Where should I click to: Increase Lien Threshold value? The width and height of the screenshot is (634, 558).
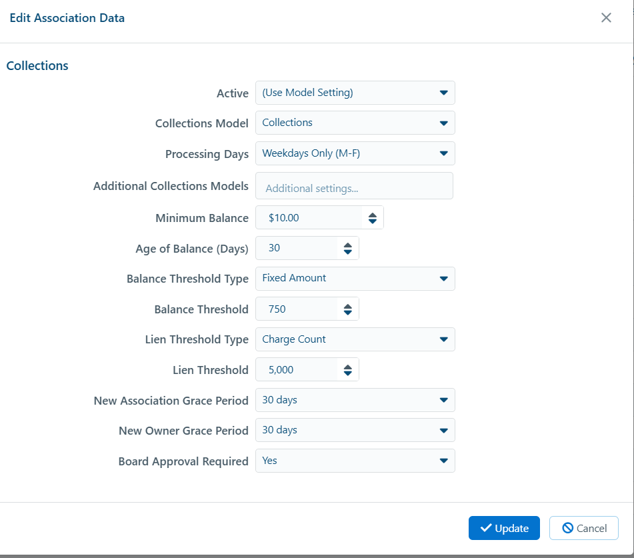coord(348,367)
